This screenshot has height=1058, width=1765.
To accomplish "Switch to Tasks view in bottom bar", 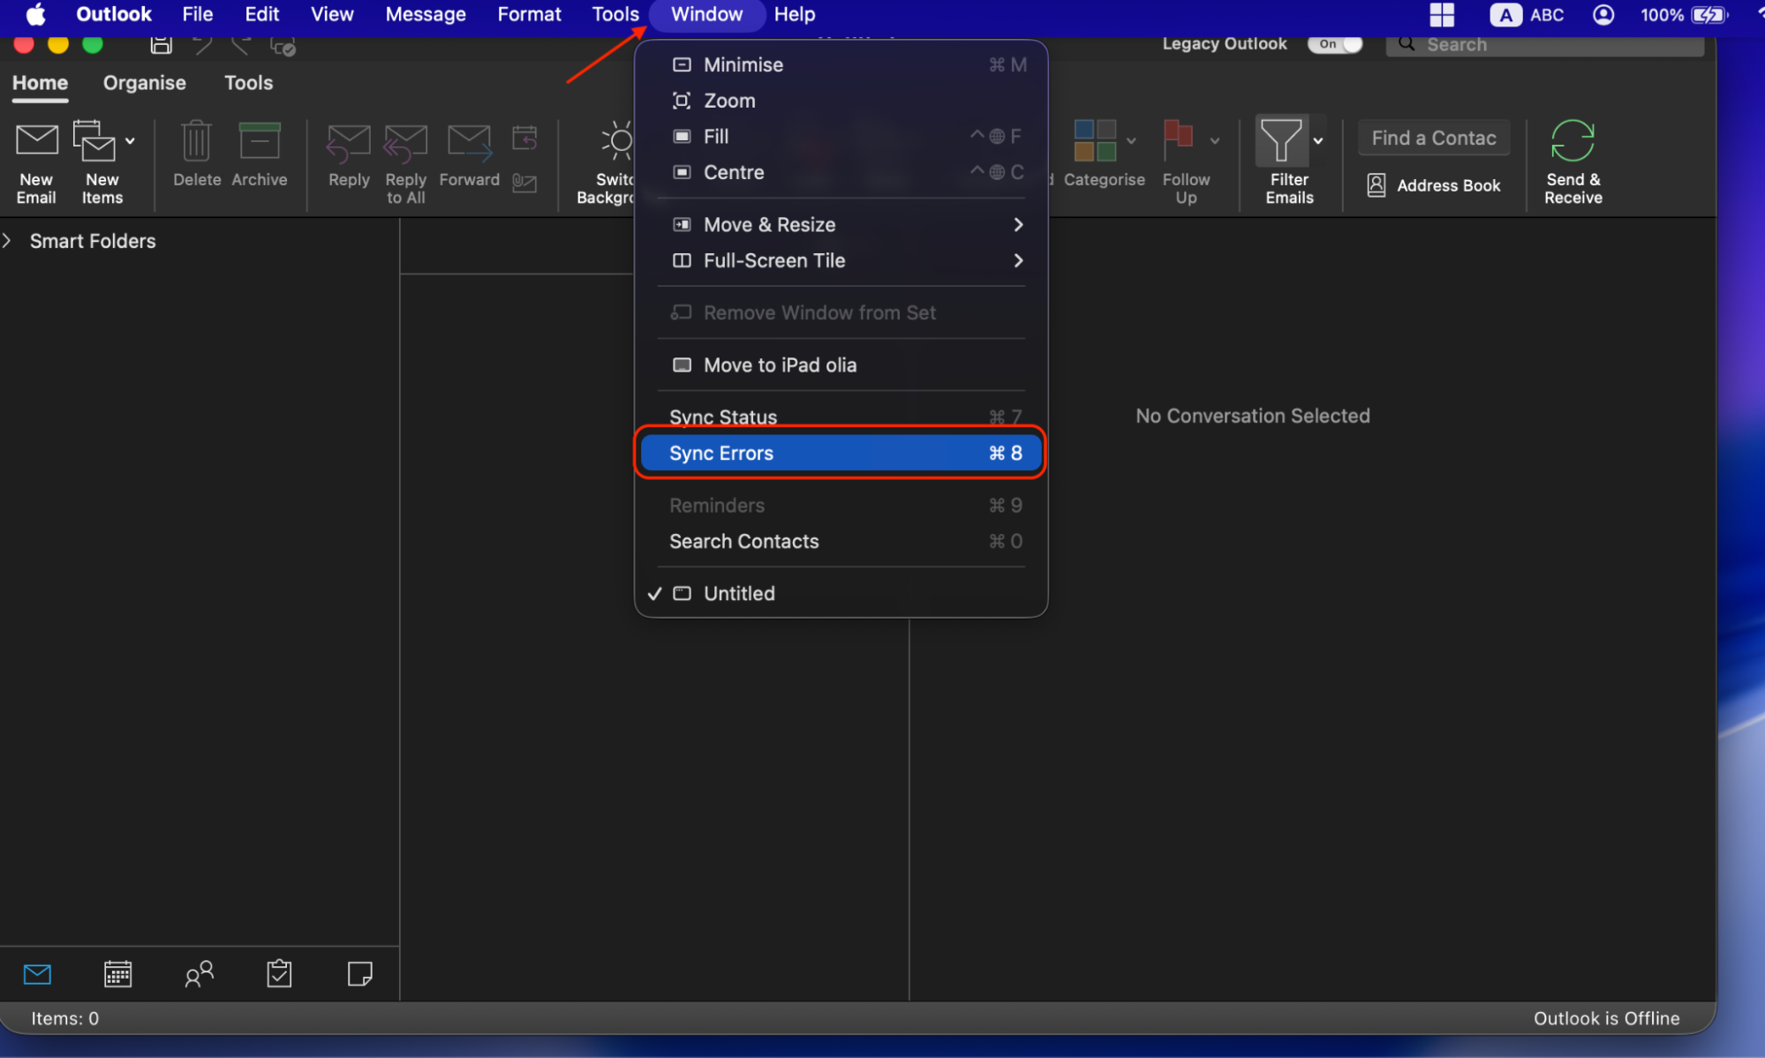I will (279, 974).
